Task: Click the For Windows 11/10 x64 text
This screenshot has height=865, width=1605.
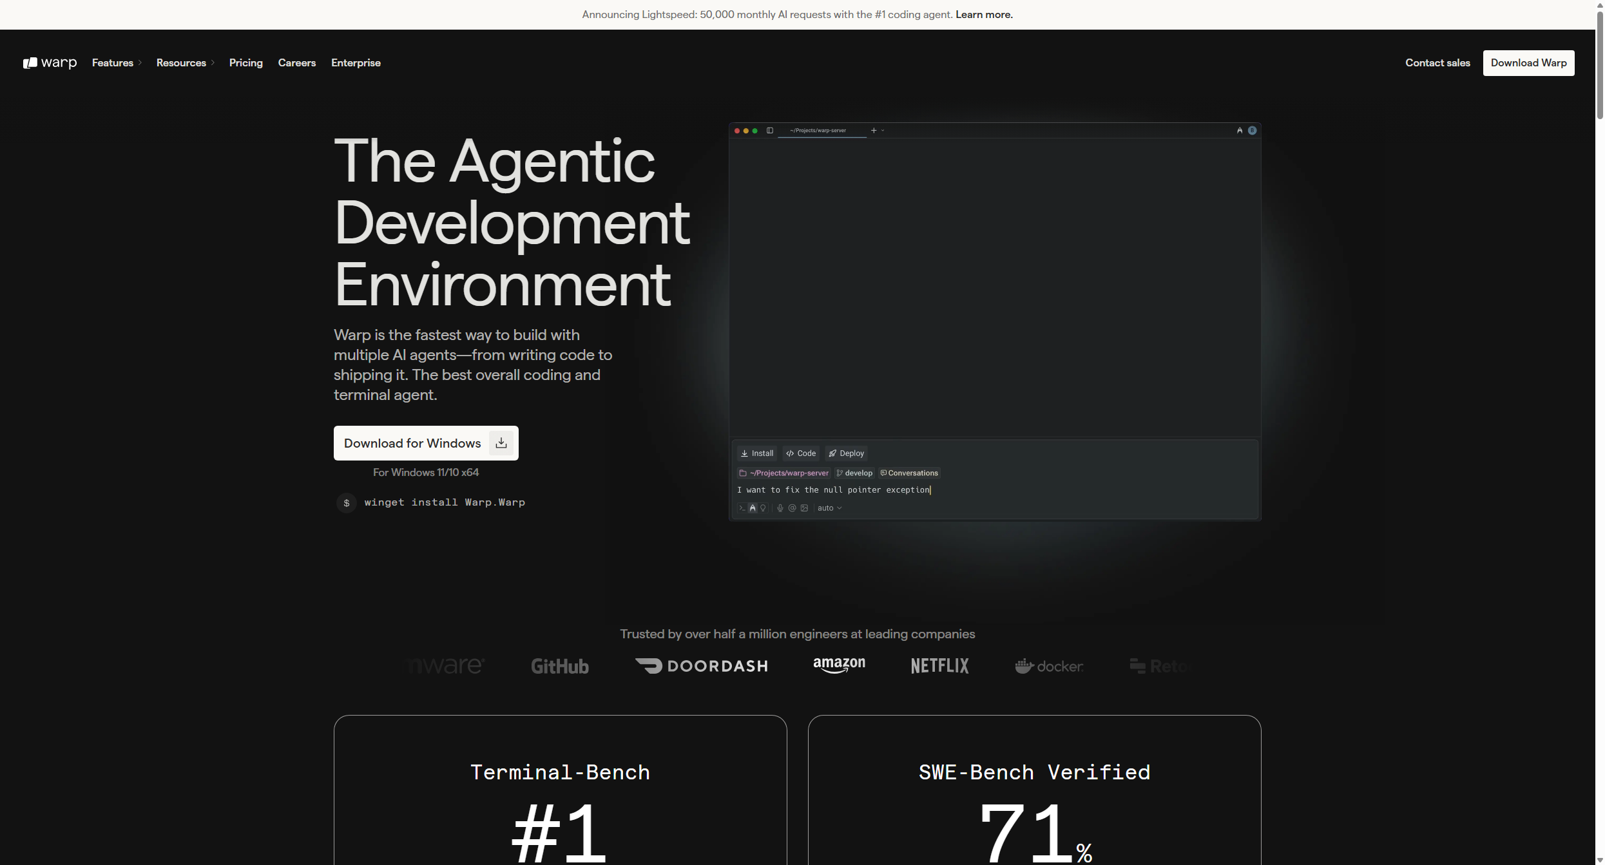Action: 426,472
